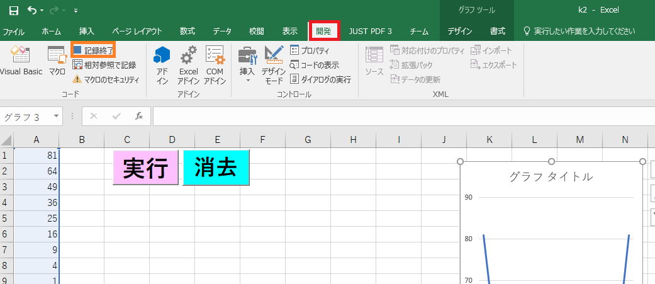Screen dimensions: 655x284
Task: Open the ファイル tab
Action: click(x=14, y=31)
